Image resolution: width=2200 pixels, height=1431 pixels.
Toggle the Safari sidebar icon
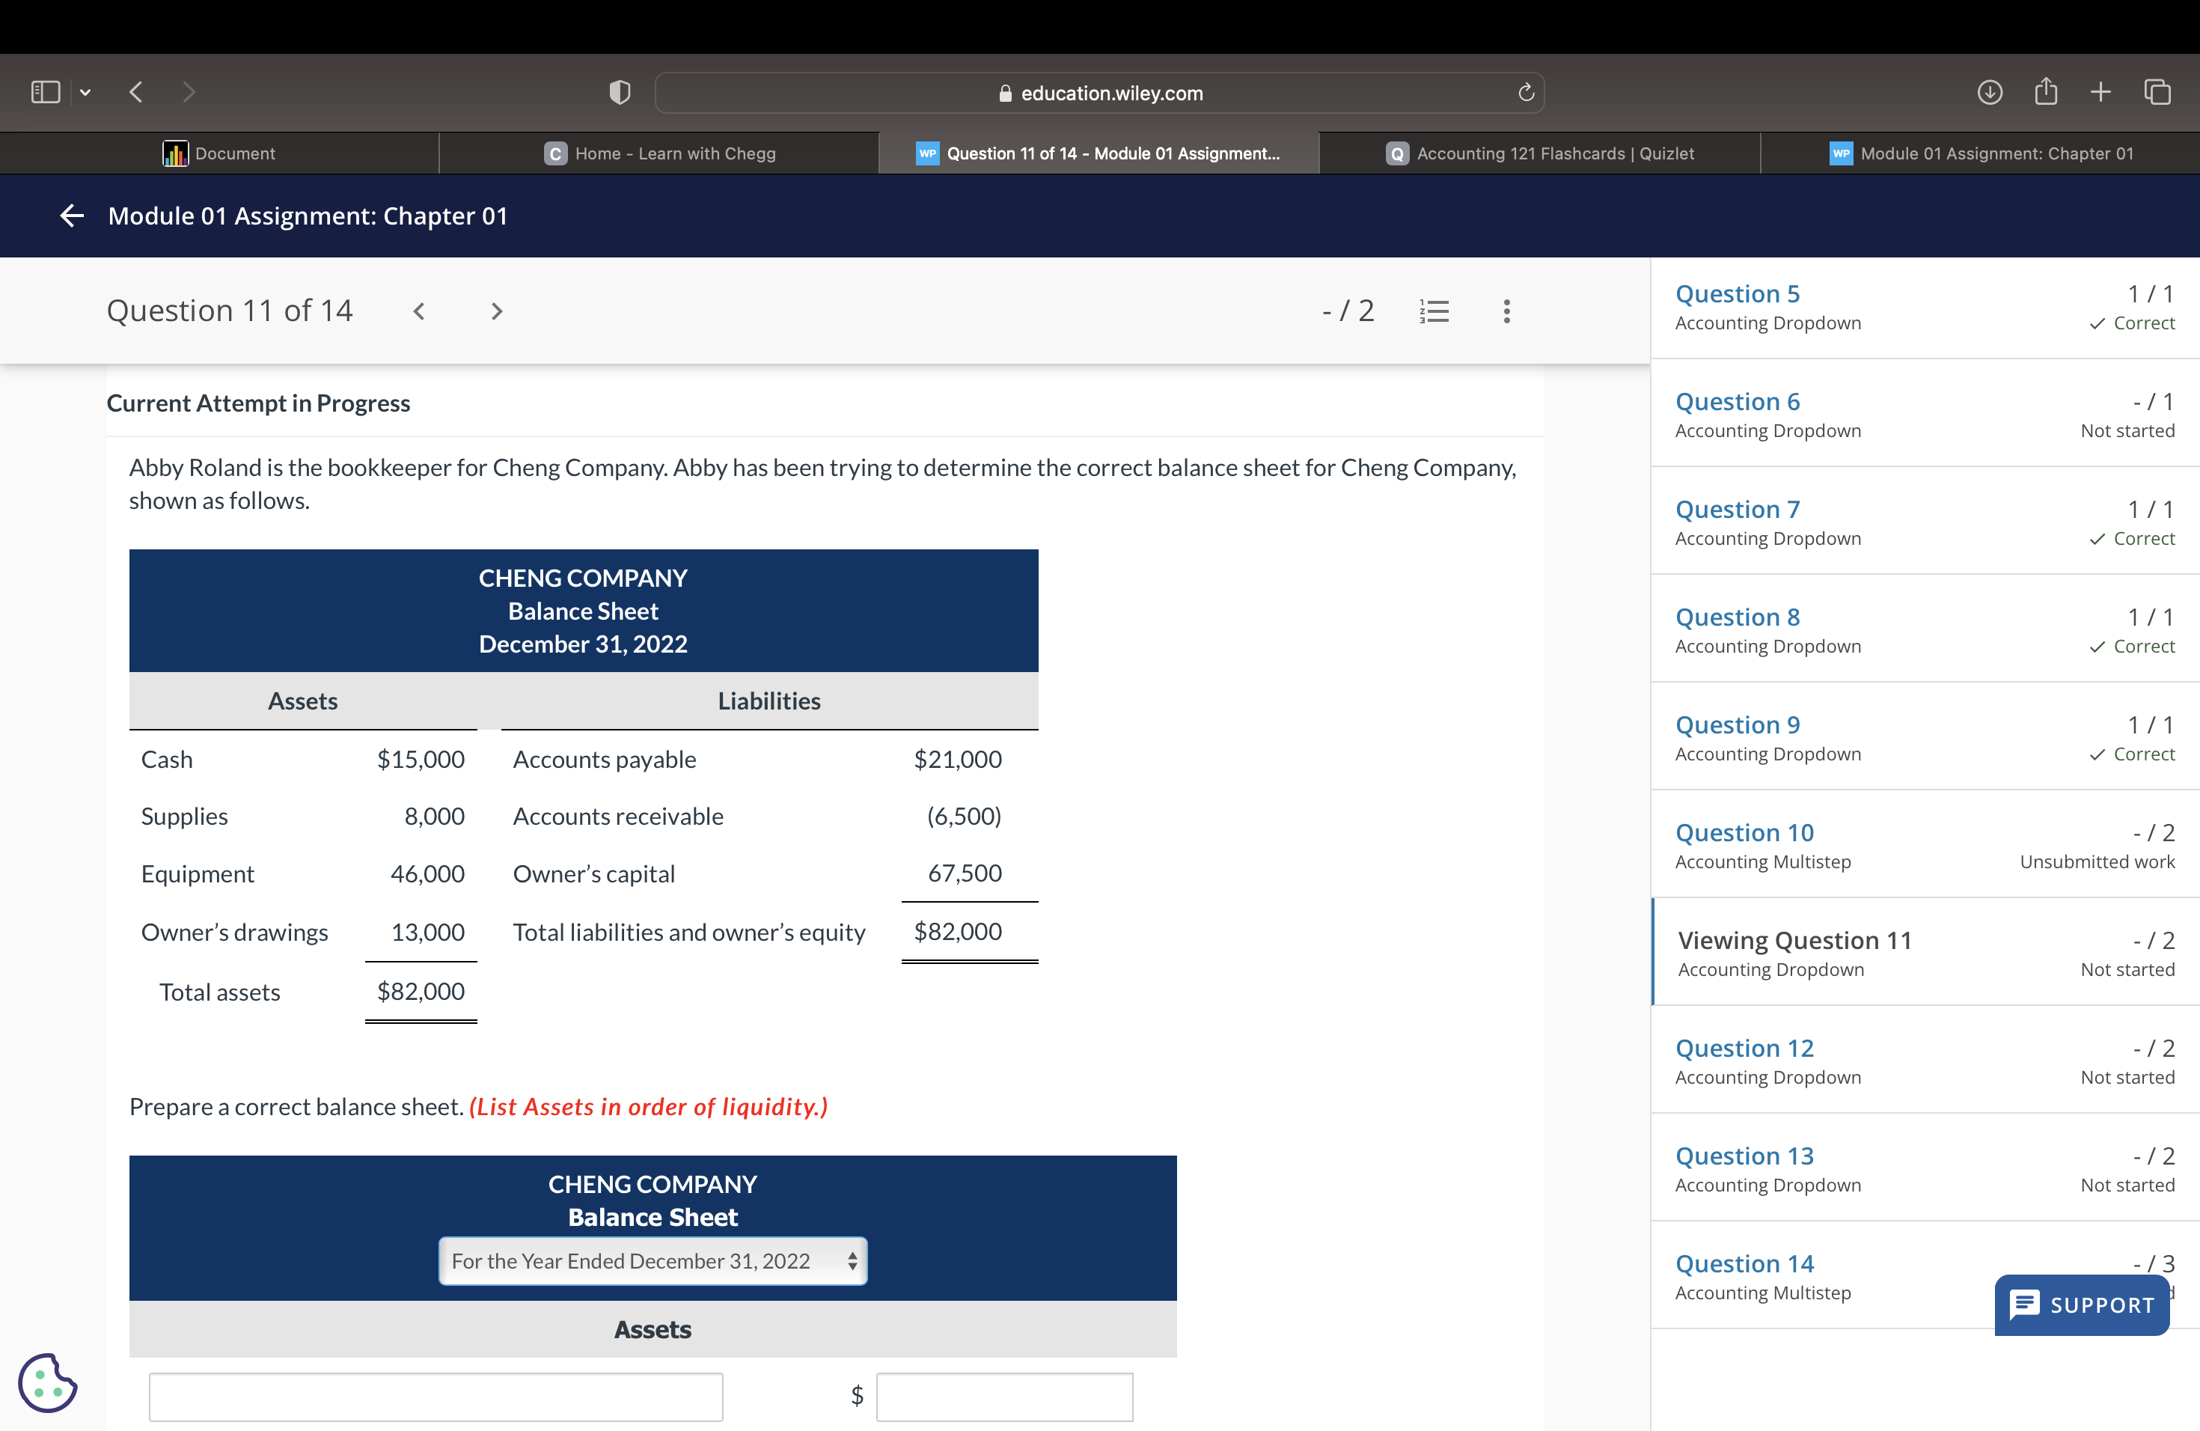point(46,91)
